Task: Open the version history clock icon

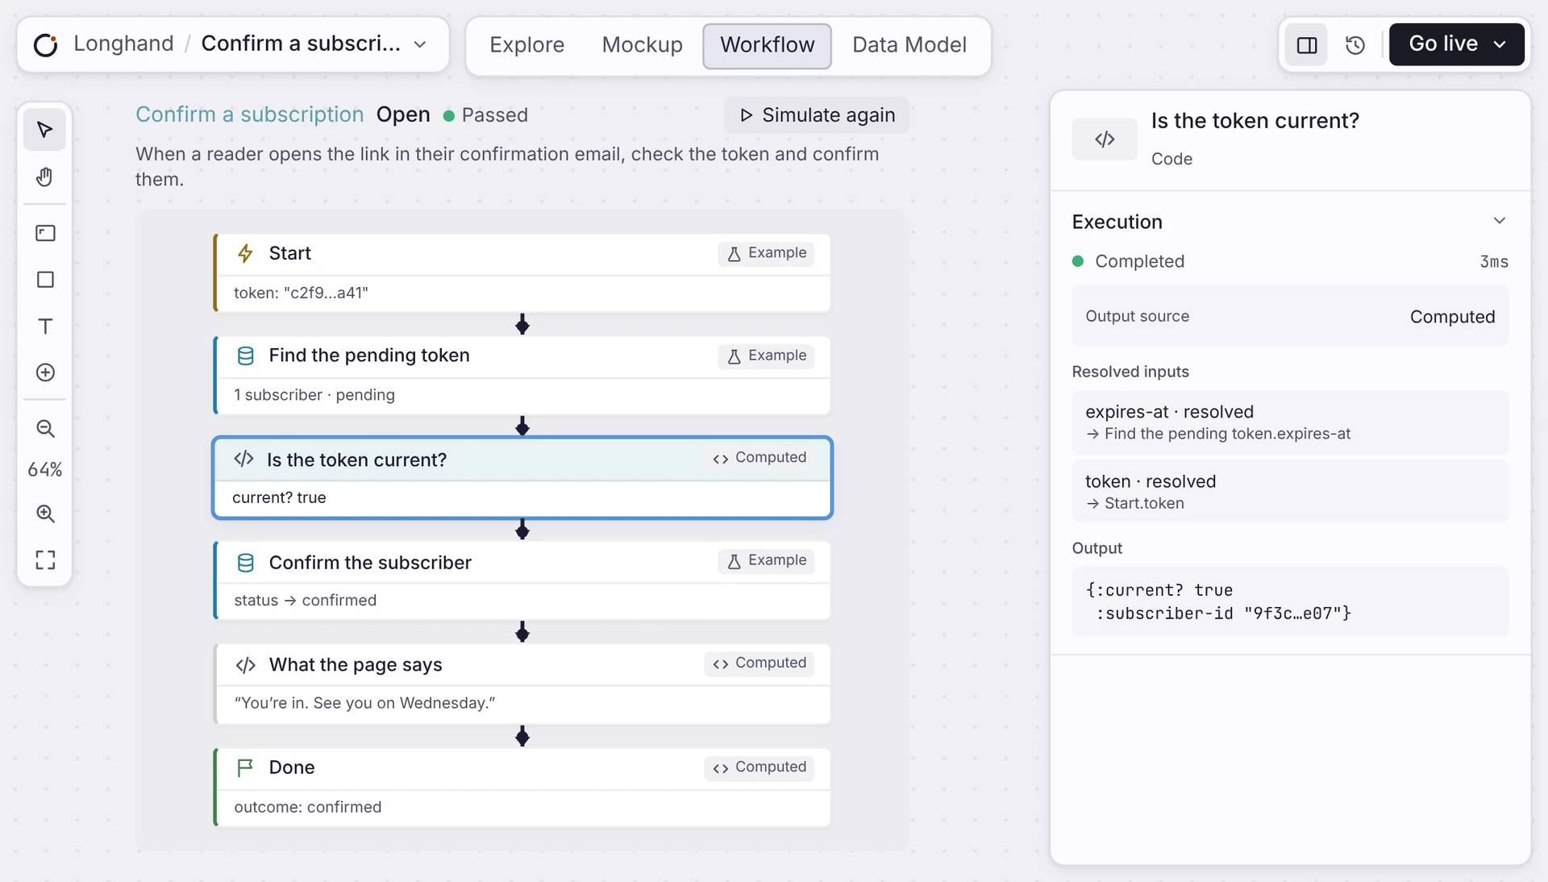Action: tap(1355, 44)
